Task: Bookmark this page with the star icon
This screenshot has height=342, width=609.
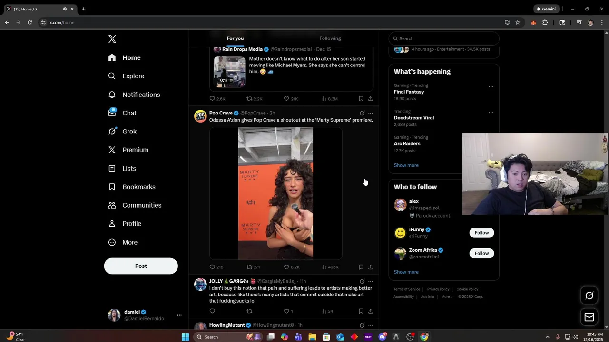Action: 518,22
